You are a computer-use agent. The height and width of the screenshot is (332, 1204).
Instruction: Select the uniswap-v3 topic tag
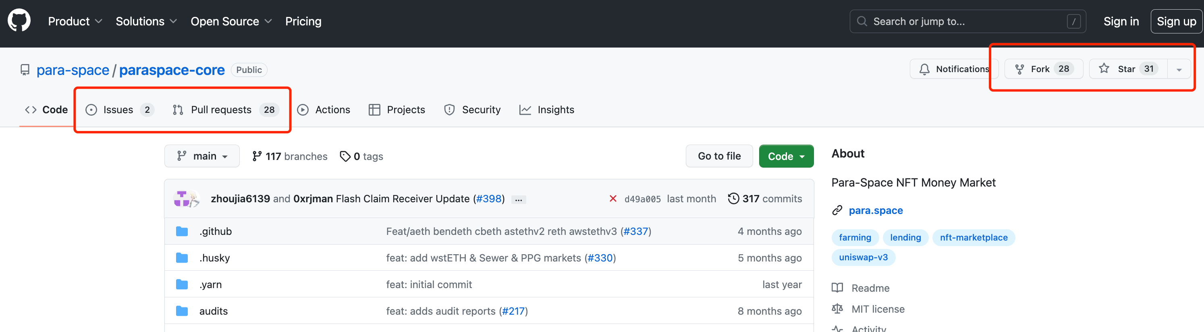click(x=863, y=257)
